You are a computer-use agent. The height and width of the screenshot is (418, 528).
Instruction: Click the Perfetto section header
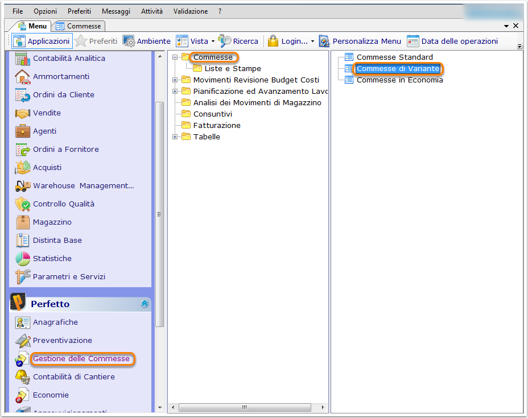(80, 304)
